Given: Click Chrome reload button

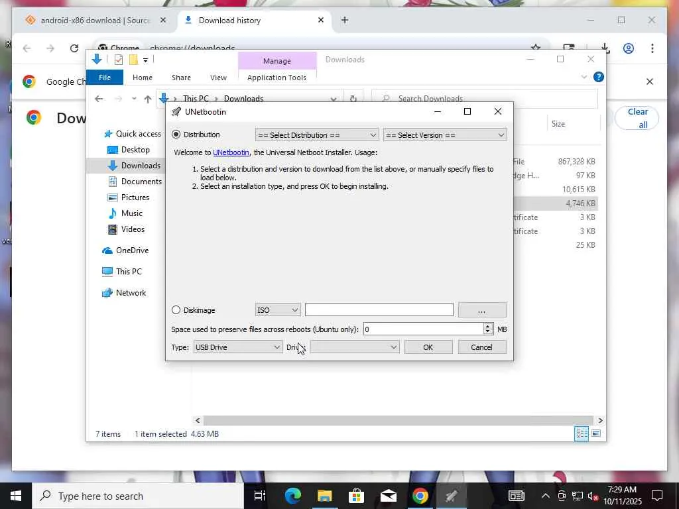Looking at the screenshot, I should point(74,48).
